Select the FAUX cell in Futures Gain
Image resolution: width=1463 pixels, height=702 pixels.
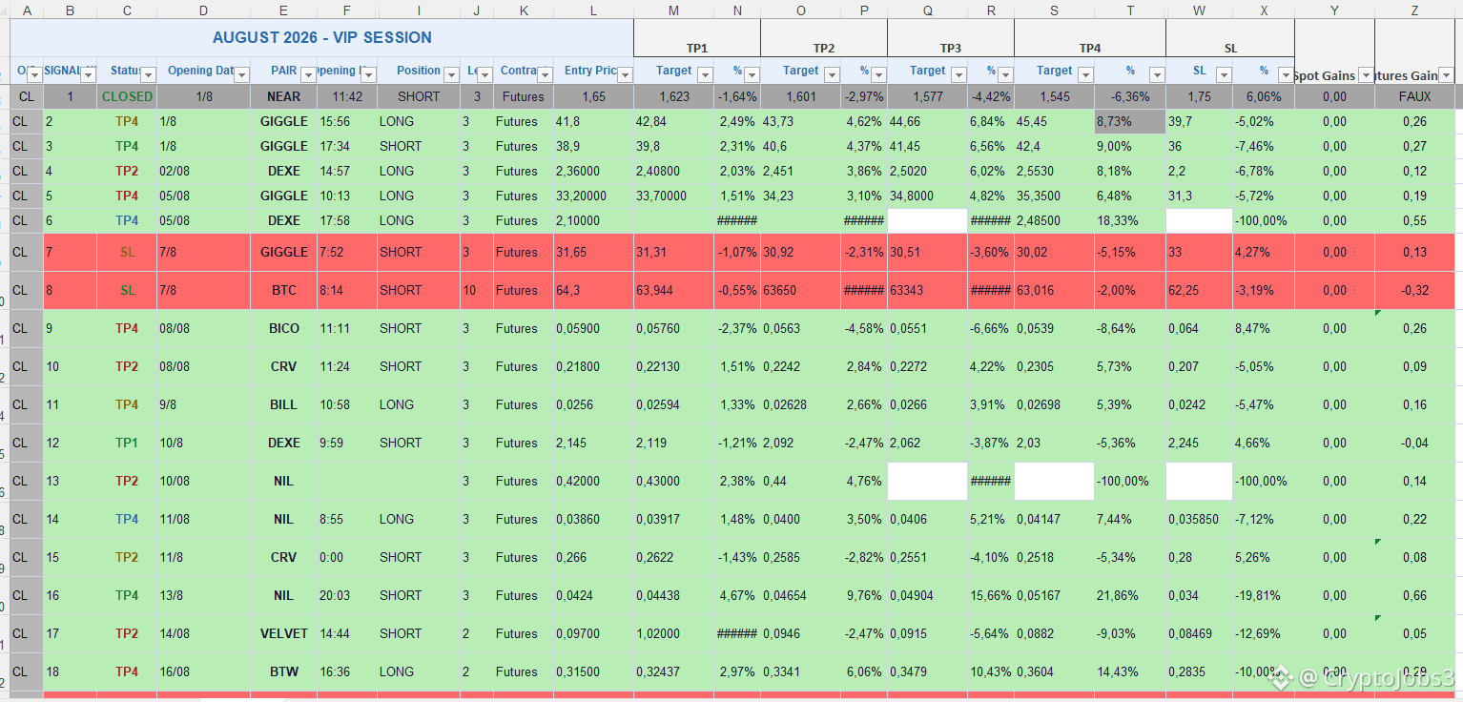[x=1415, y=96]
